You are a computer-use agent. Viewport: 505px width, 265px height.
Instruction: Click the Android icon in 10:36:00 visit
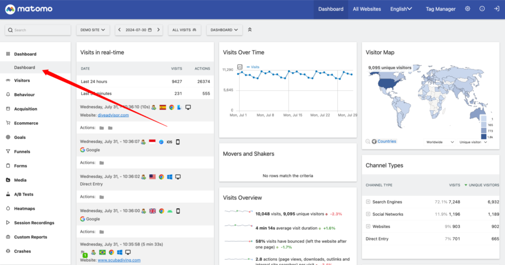point(170,211)
